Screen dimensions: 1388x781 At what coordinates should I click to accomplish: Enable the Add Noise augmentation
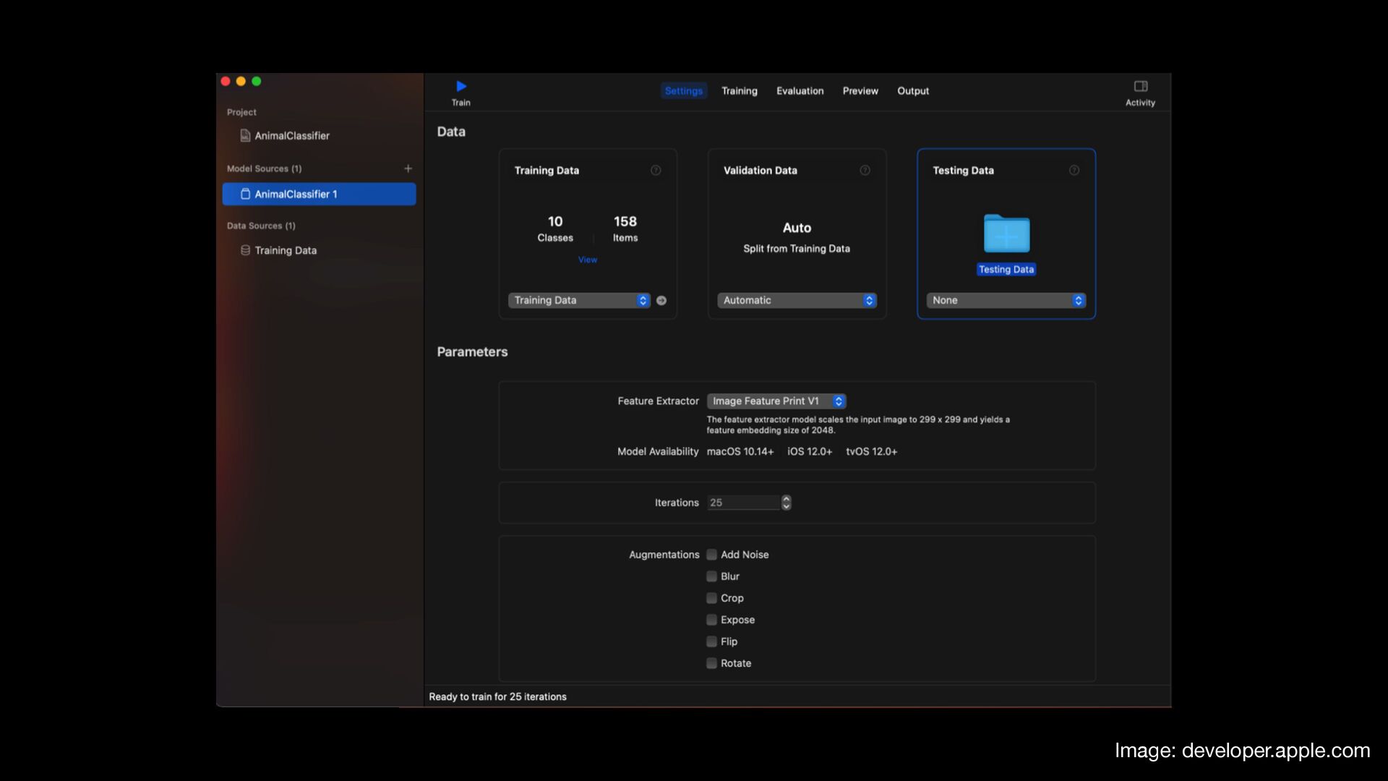click(712, 555)
